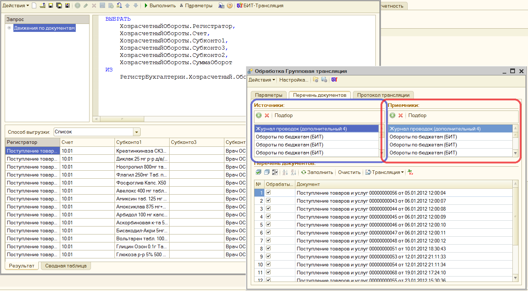
Task: Click the save-all multi-floppy icon in the query console toolbar
Action: pos(59,5)
